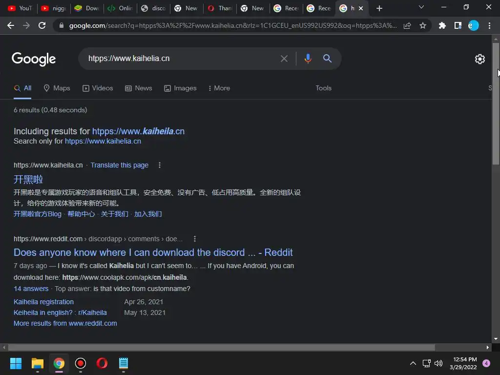Click the horizontal scrollbar thumb
Screen dimensions: 500x375
click(222, 347)
